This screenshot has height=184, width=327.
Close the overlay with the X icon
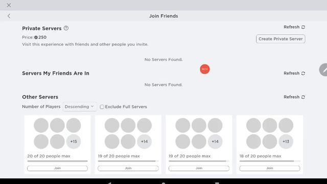click(x=9, y=5)
